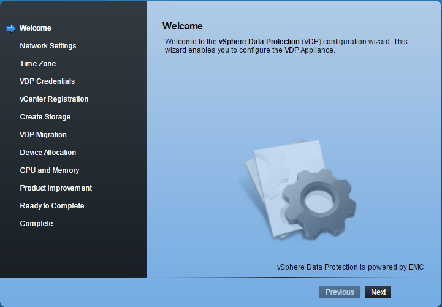The width and height of the screenshot is (442, 307).
Task: Open the vCenter Registration step
Action: coord(54,99)
